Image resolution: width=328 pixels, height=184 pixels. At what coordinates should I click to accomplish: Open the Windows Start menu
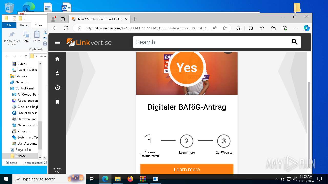coord(6,179)
